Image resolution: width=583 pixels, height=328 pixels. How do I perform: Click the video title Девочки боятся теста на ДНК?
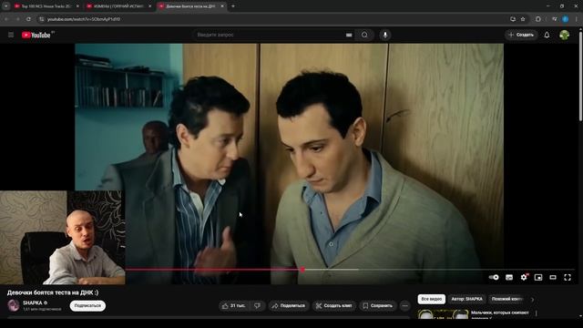point(53,292)
